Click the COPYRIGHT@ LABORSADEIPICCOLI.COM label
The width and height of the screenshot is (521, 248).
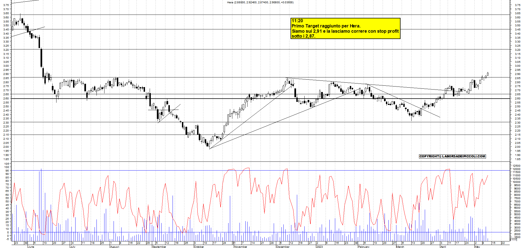click(452, 156)
